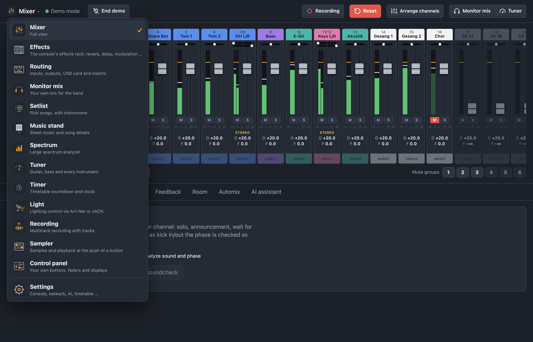This screenshot has width=533, height=342.
Task: Open Arrange channels
Action: click(415, 11)
